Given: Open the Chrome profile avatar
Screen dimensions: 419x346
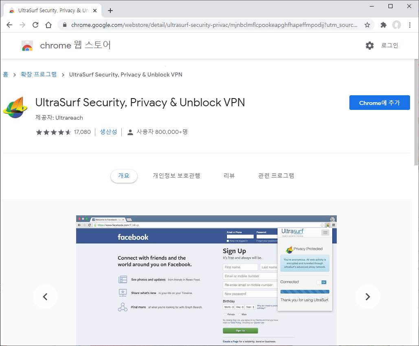Looking at the screenshot, I should pos(397,25).
